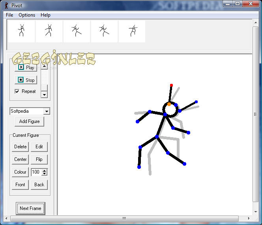
Task: Open the Help menu
Action: point(45,15)
